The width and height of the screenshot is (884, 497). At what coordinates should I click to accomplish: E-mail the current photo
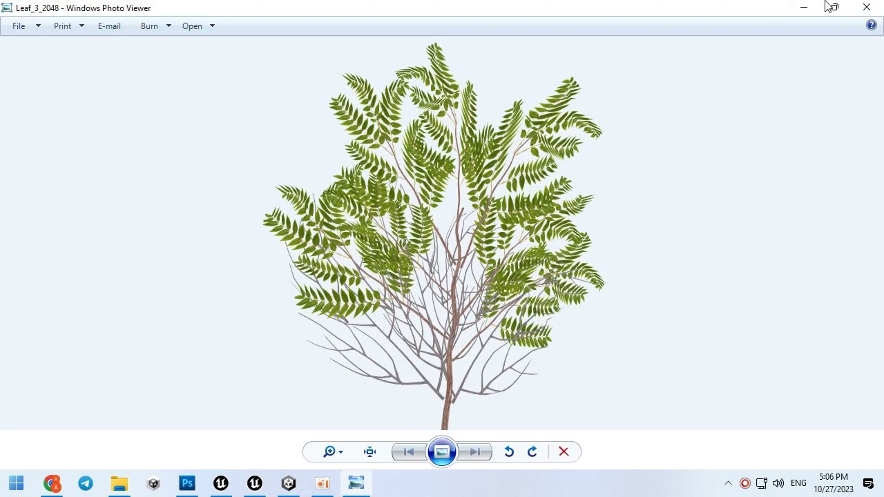pyautogui.click(x=109, y=26)
